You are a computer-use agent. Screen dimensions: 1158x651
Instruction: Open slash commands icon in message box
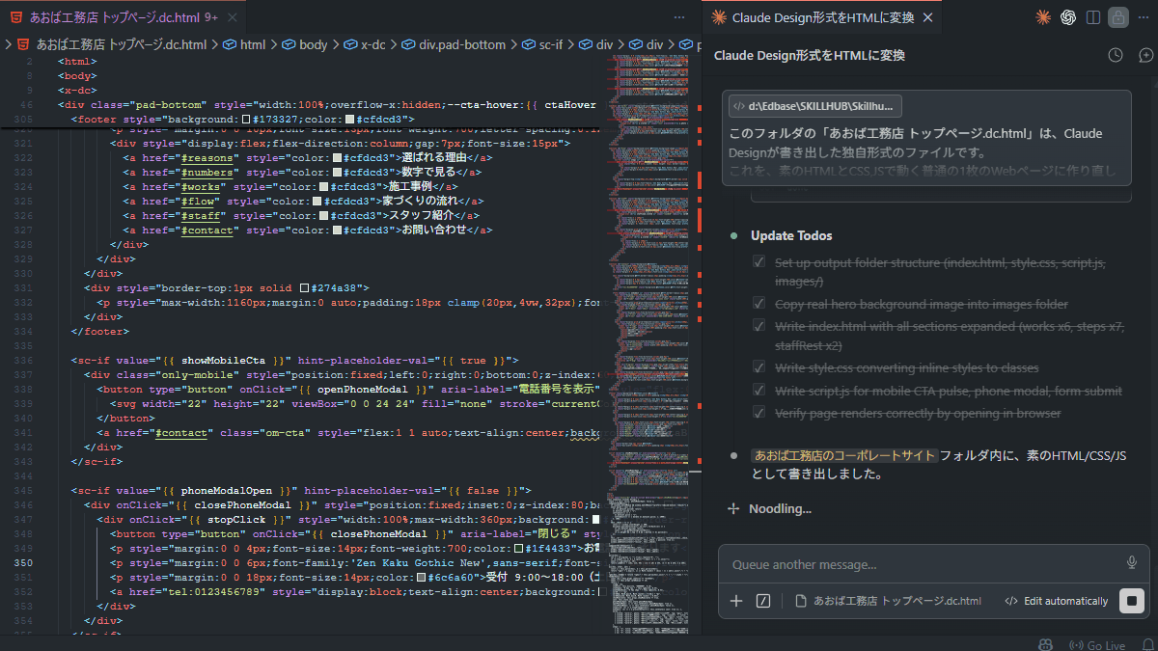click(x=763, y=601)
